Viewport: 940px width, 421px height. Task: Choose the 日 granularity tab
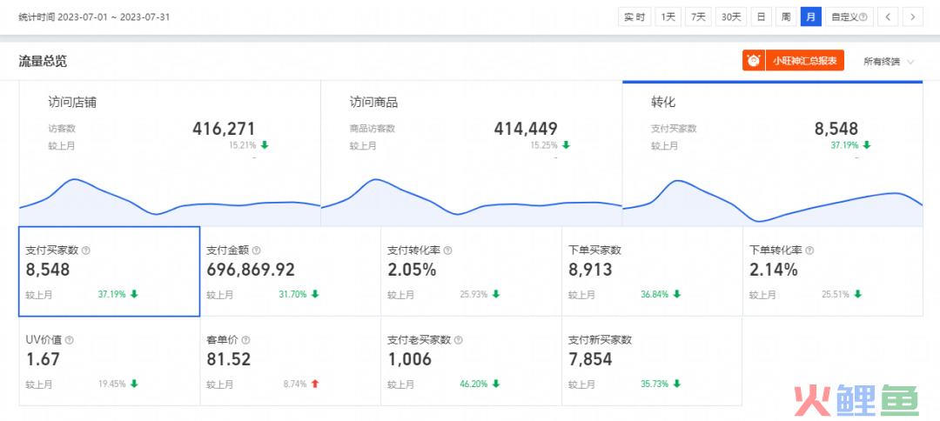(x=761, y=17)
